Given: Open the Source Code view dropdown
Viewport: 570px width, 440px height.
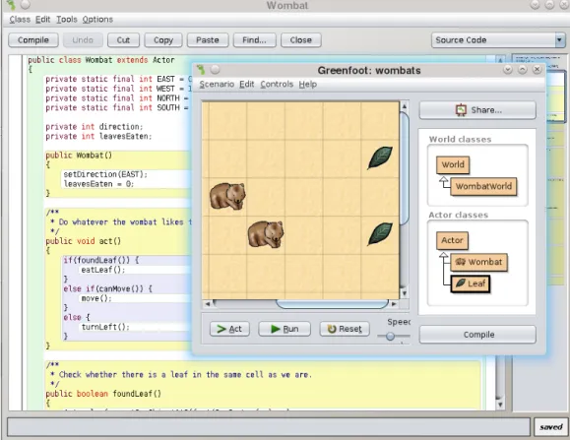Looking at the screenshot, I should point(498,40).
